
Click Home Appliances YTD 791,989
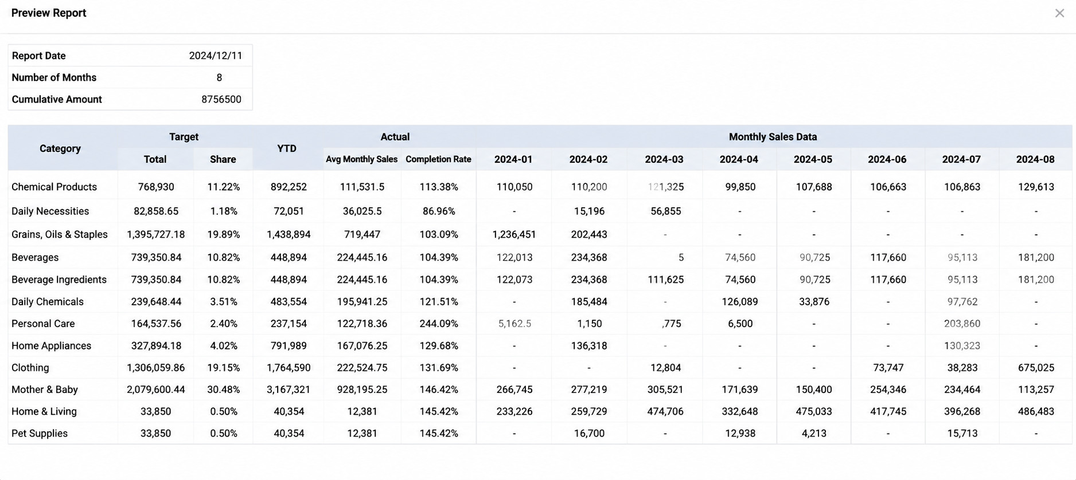289,345
